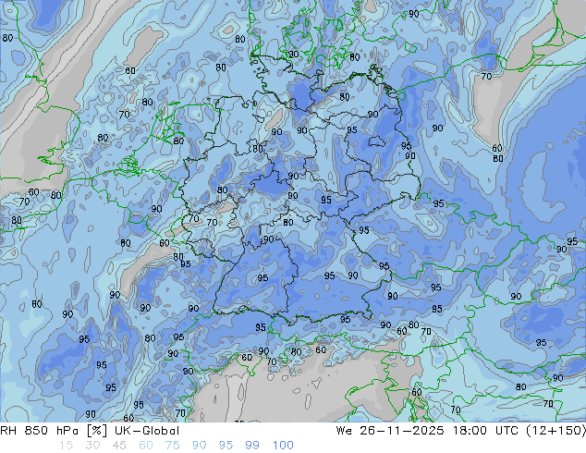Select legend value 45

tap(119, 446)
